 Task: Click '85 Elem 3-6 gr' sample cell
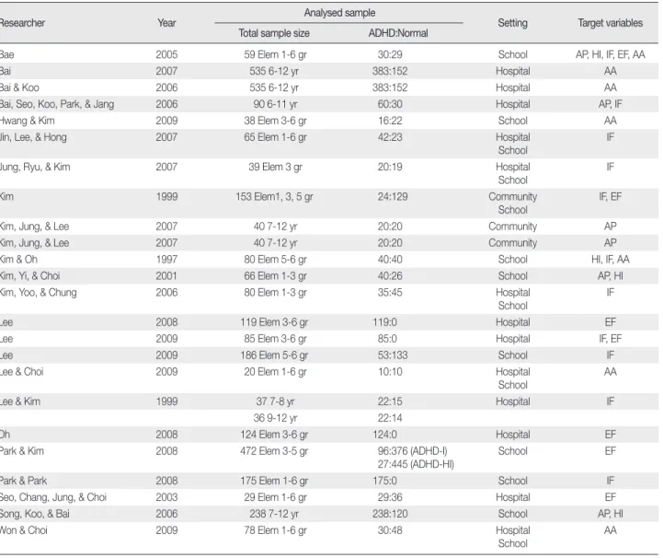(x=275, y=339)
